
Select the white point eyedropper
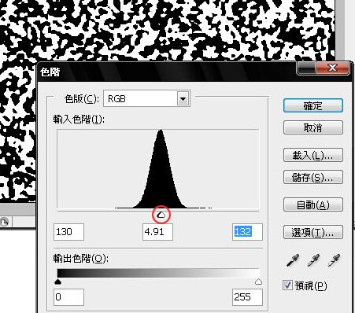(x=335, y=260)
